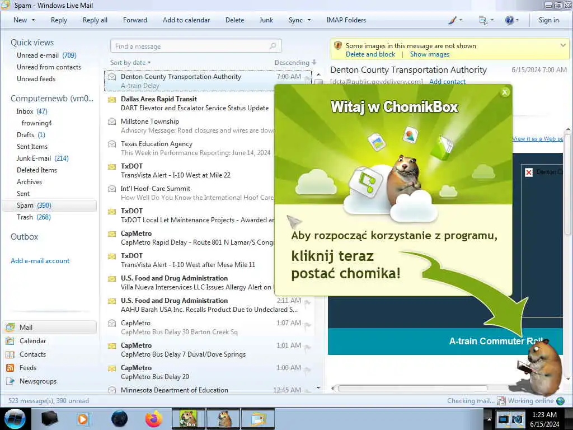Click Junk in the toolbar
This screenshot has width=573, height=430.
coord(266,20)
